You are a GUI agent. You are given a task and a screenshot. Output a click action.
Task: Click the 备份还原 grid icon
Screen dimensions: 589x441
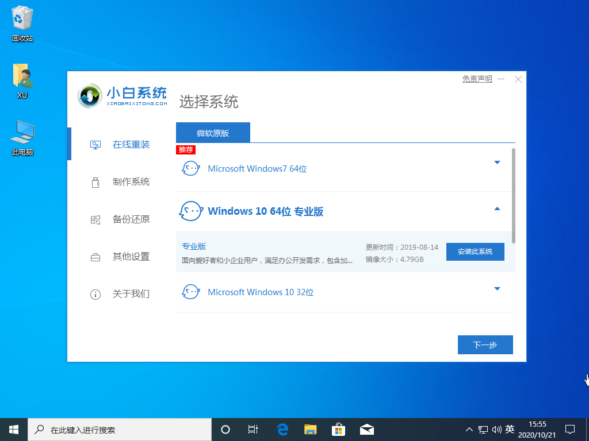pos(95,220)
